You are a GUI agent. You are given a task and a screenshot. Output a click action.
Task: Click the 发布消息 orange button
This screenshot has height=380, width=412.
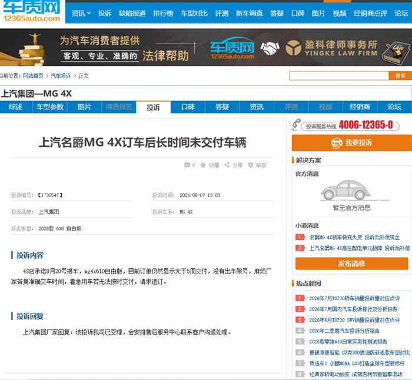[351, 264]
